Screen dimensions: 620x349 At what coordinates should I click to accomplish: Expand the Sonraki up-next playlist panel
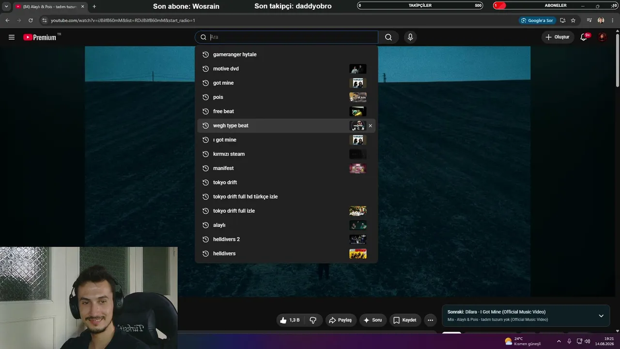click(601, 316)
